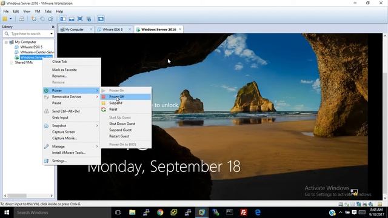Open the snapshot manager toolbar icon
This screenshot has height=218, width=388.
pos(51,19)
